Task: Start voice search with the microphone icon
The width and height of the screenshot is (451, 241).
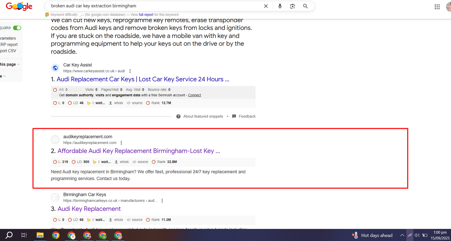Action: tap(280, 6)
